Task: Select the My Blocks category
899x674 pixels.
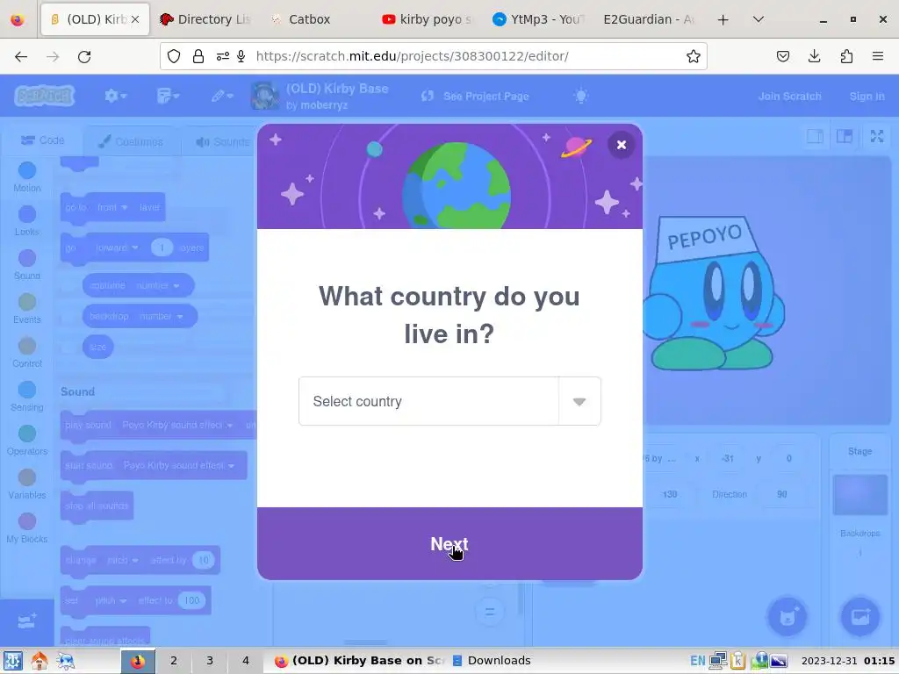Action: tap(27, 527)
